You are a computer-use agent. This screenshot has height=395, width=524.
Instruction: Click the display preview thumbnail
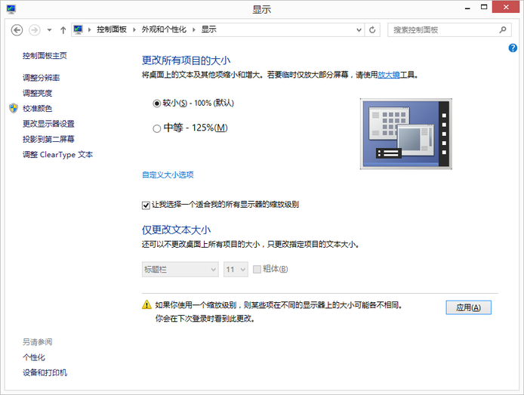click(x=406, y=134)
